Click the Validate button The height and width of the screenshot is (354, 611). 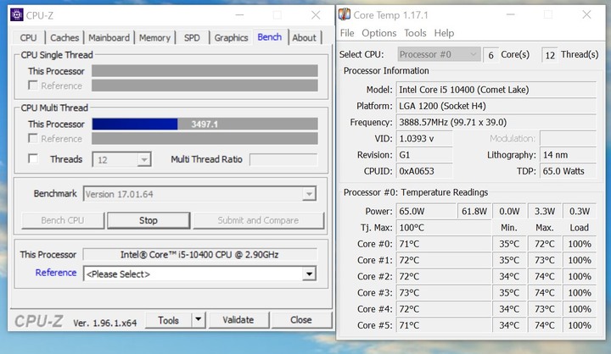pyautogui.click(x=238, y=320)
